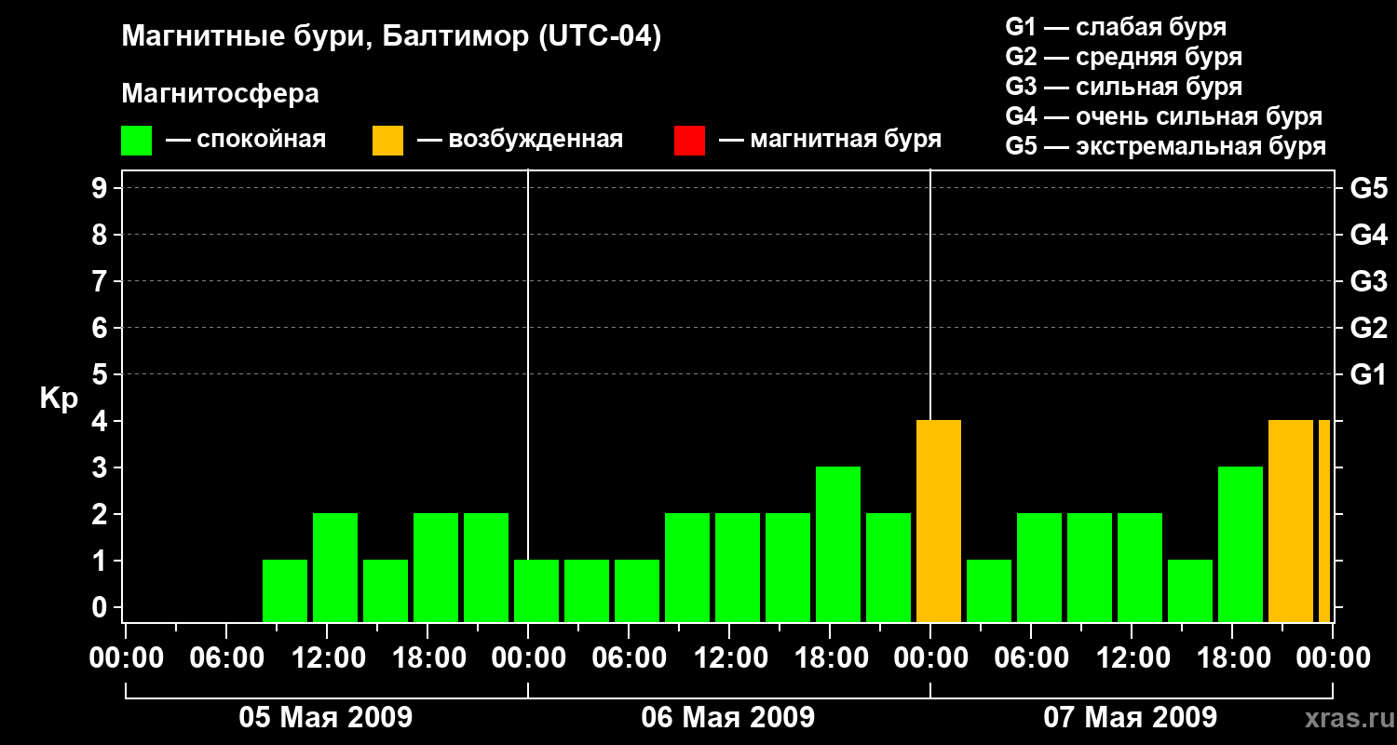Click the narrow orange bar at the chart's right edge
This screenshot has width=1397, height=745.
(x=1324, y=521)
